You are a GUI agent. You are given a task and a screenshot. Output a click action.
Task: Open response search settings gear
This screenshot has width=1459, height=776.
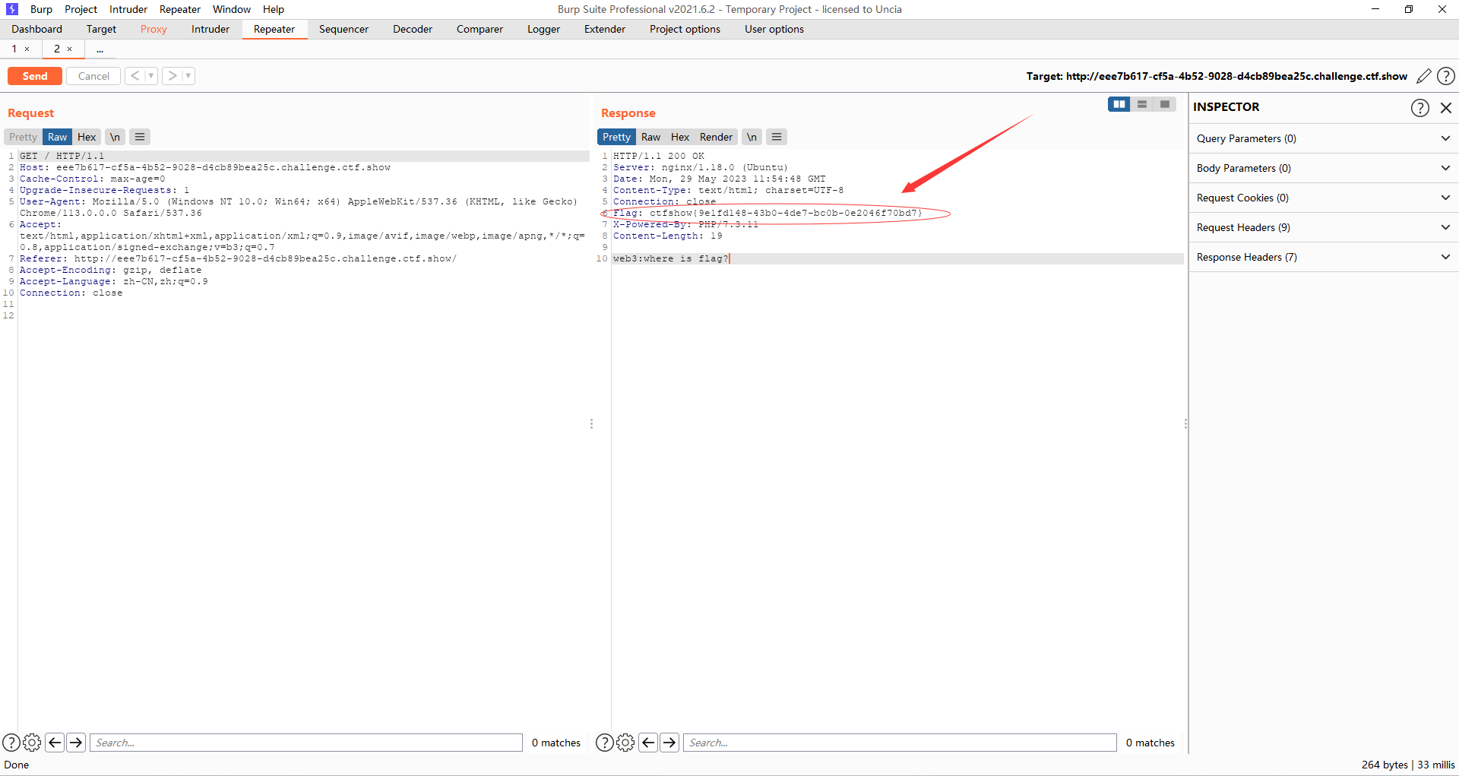click(x=625, y=743)
